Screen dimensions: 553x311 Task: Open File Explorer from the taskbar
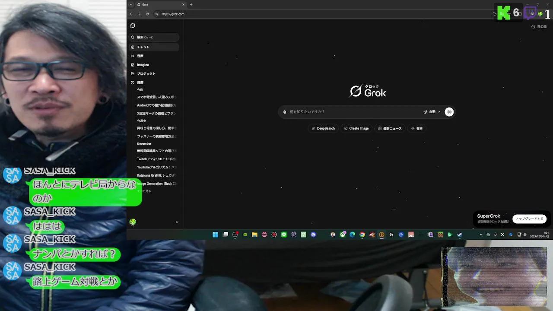[x=254, y=235]
